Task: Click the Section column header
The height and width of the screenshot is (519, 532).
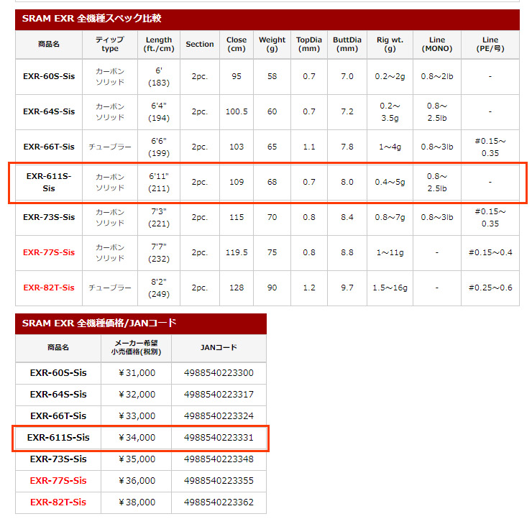Action: click(200, 44)
